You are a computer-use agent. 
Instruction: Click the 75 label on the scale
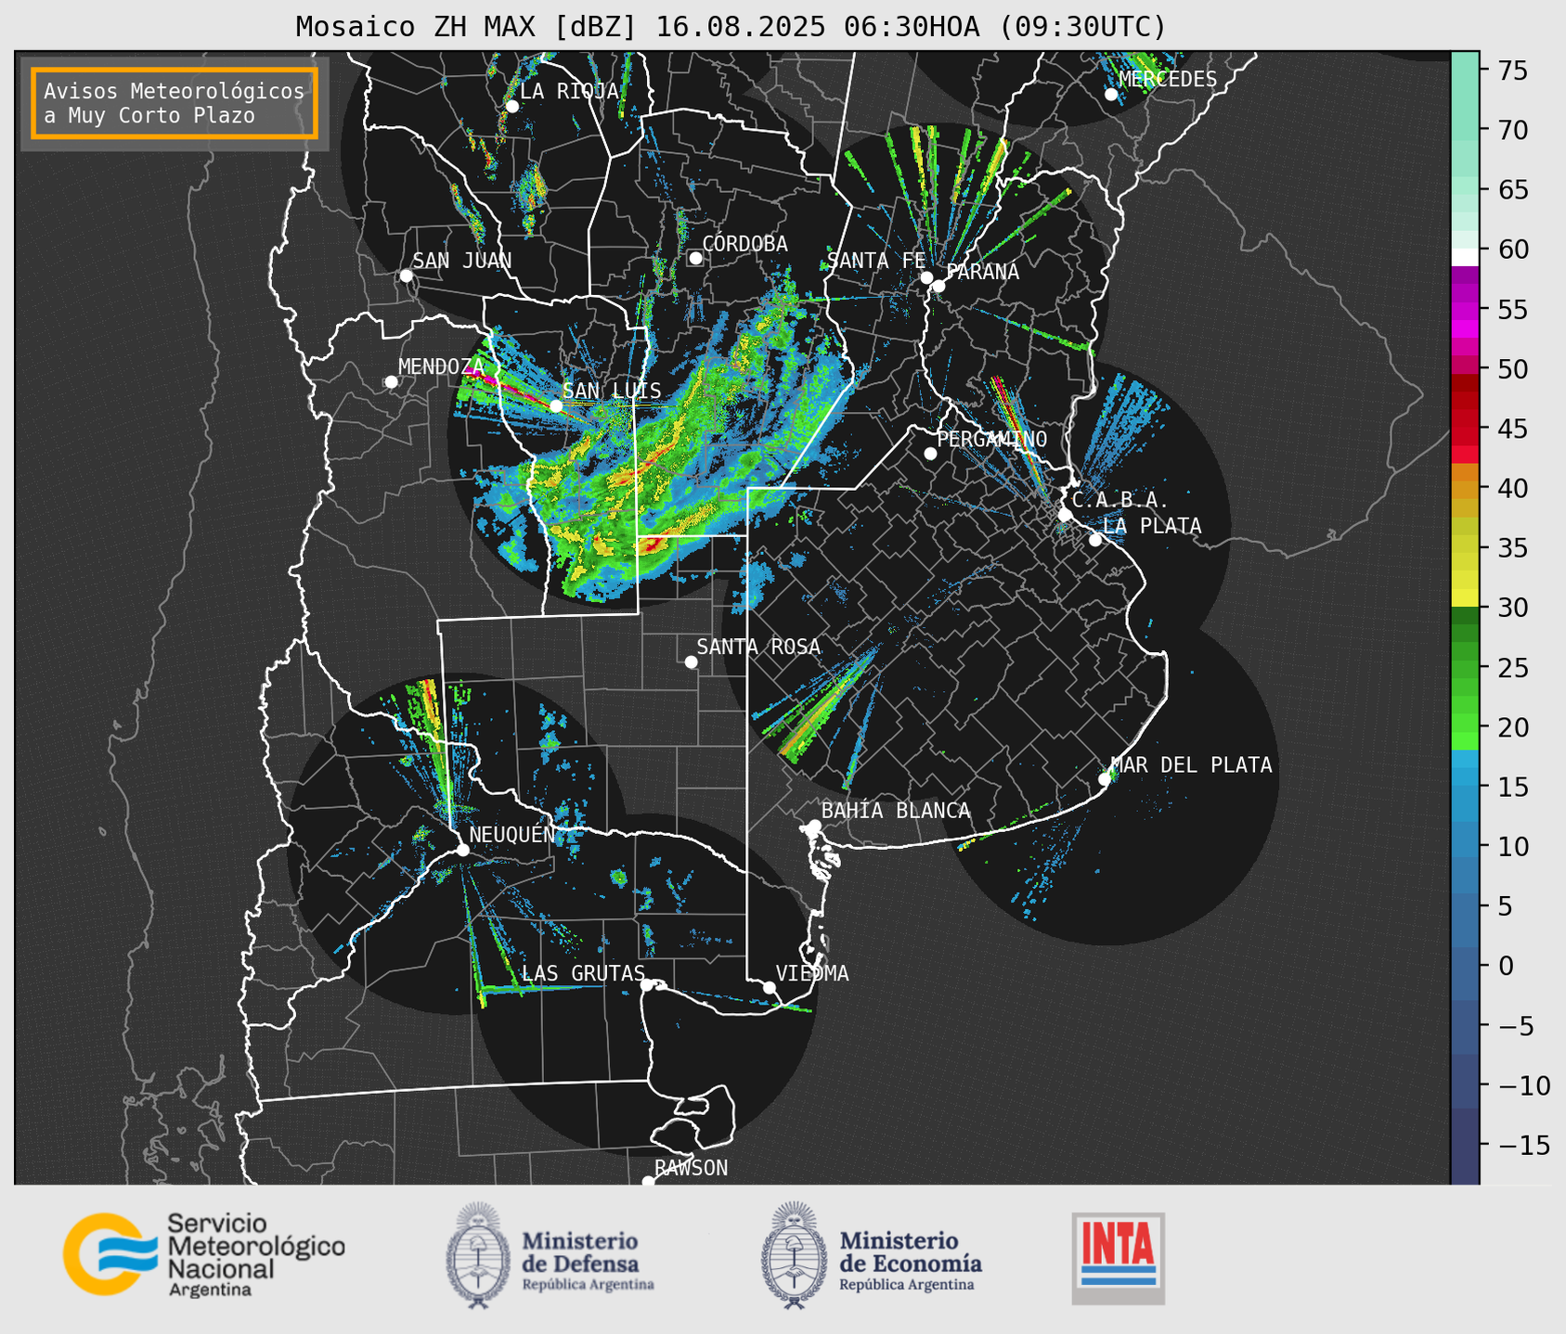(1512, 71)
